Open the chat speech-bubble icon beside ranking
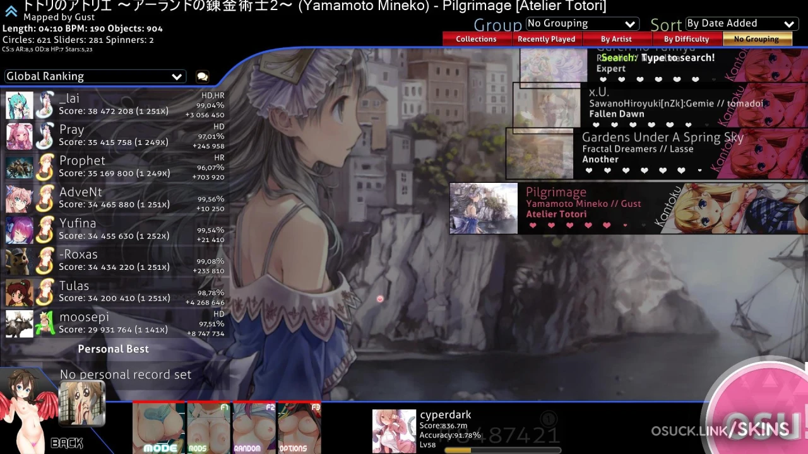This screenshot has height=454, width=808. [x=202, y=76]
